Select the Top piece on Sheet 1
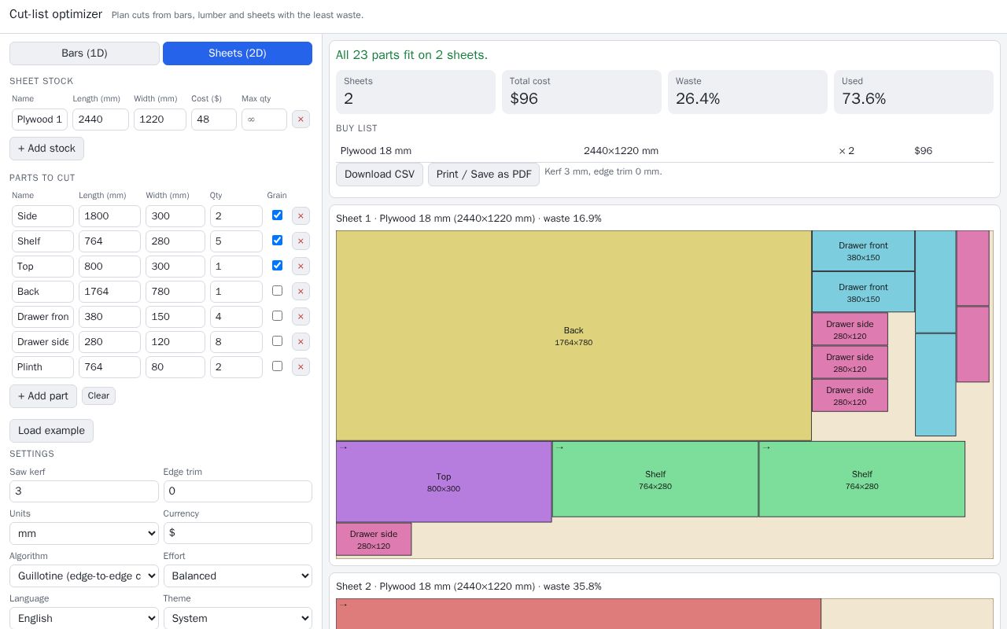This screenshot has height=629, width=1007. (x=444, y=482)
